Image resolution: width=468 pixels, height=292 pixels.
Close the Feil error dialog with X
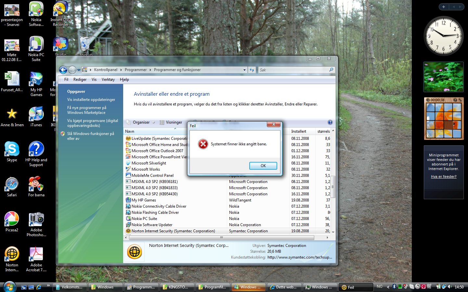pos(274,125)
